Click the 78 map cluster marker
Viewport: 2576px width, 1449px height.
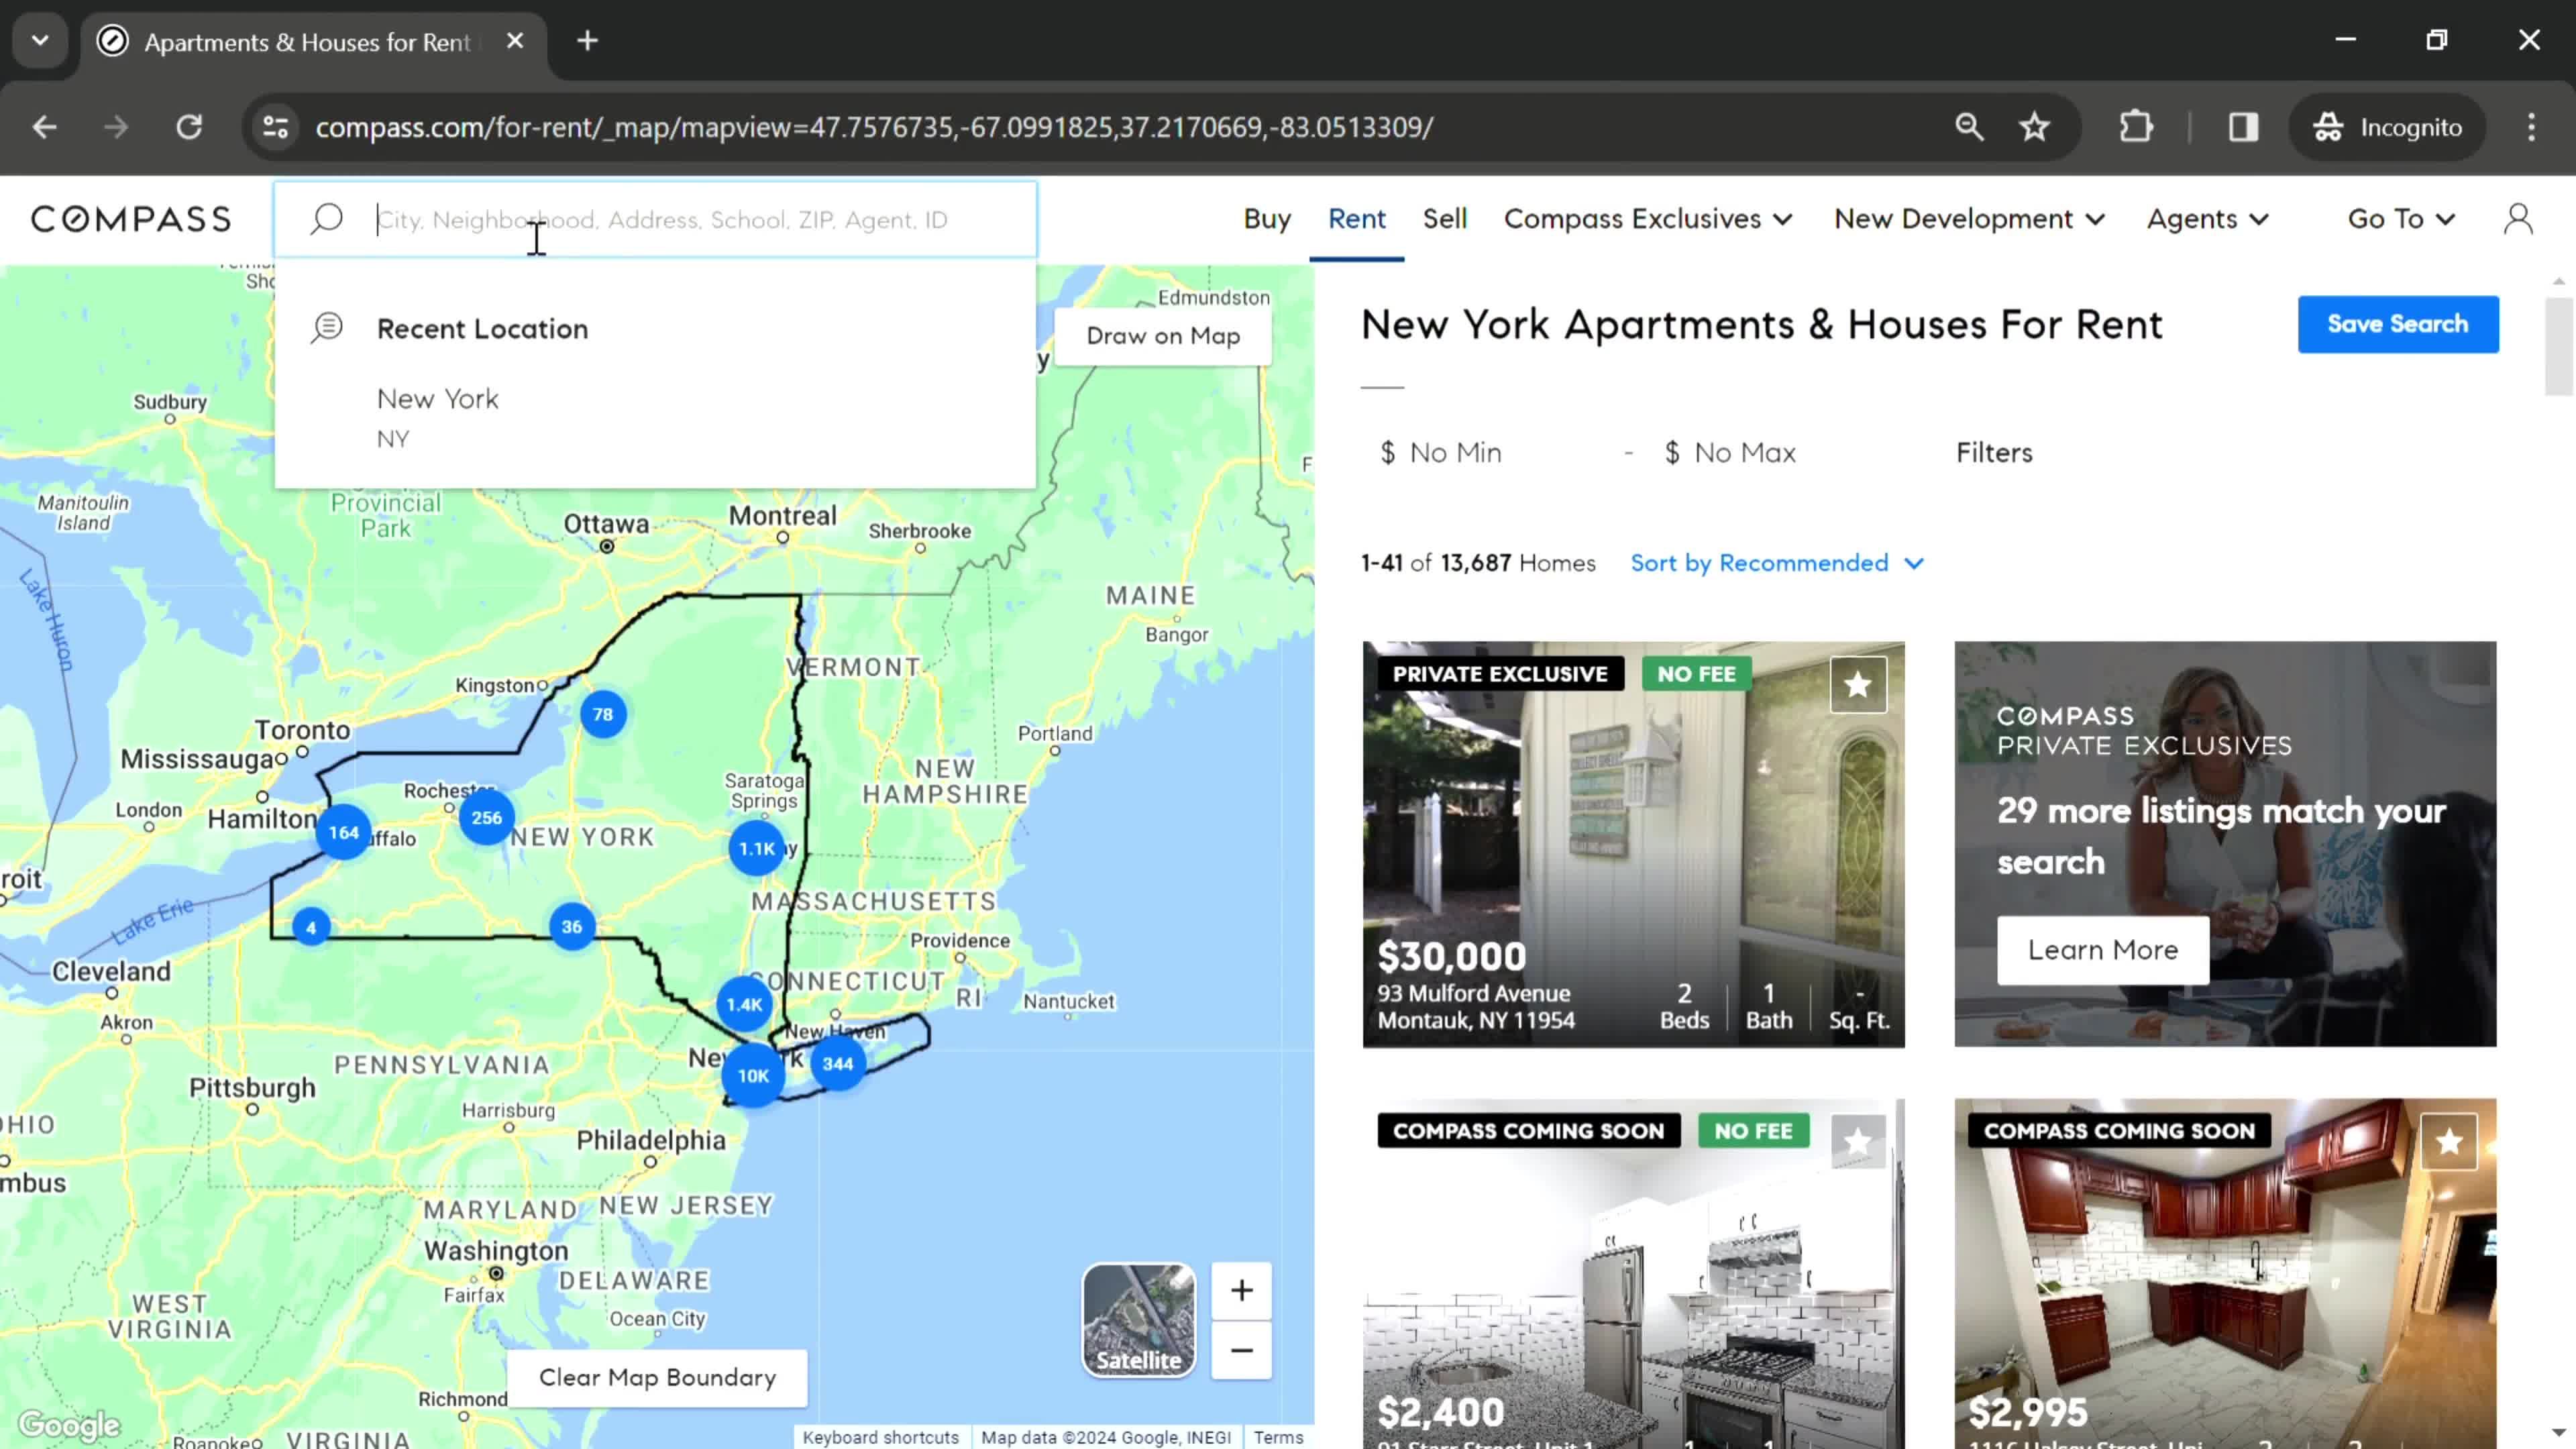tap(603, 714)
